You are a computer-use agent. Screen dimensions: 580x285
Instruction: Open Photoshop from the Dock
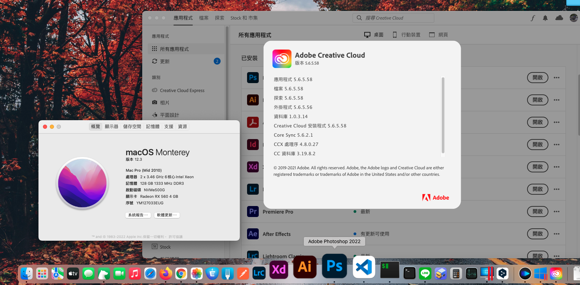(x=334, y=266)
